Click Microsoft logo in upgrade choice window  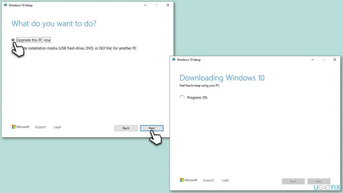coord(20,127)
